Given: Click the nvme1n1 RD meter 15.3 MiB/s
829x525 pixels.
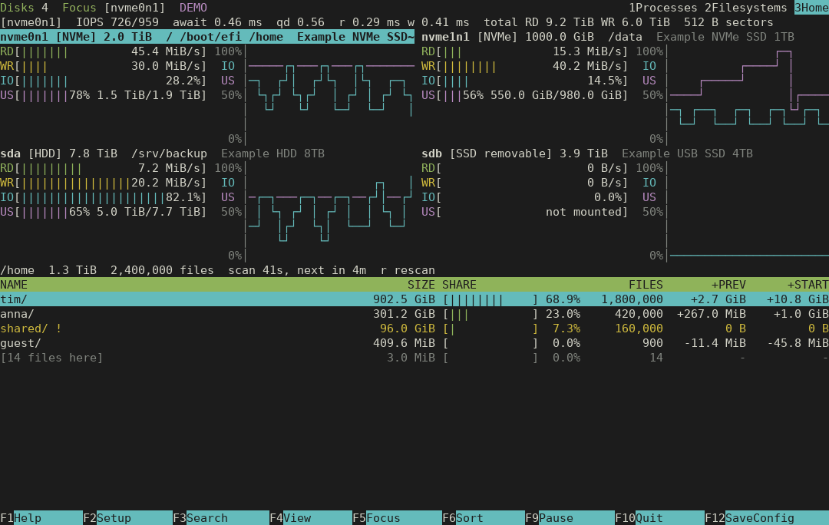Looking at the screenshot, I should 525,51.
